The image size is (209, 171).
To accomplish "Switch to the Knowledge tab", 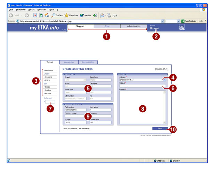I will coord(69,62).
